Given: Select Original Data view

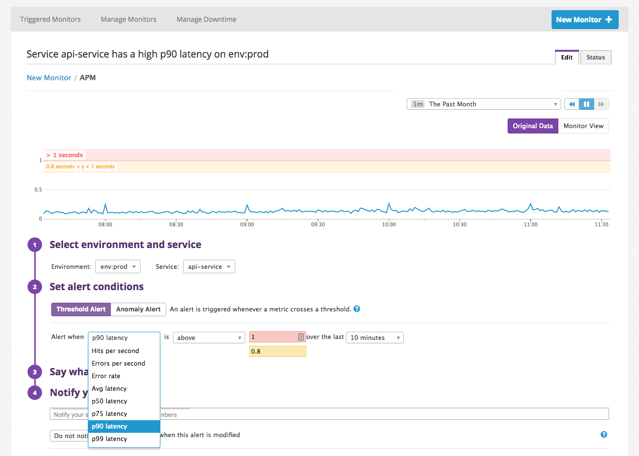Looking at the screenshot, I should [x=533, y=126].
